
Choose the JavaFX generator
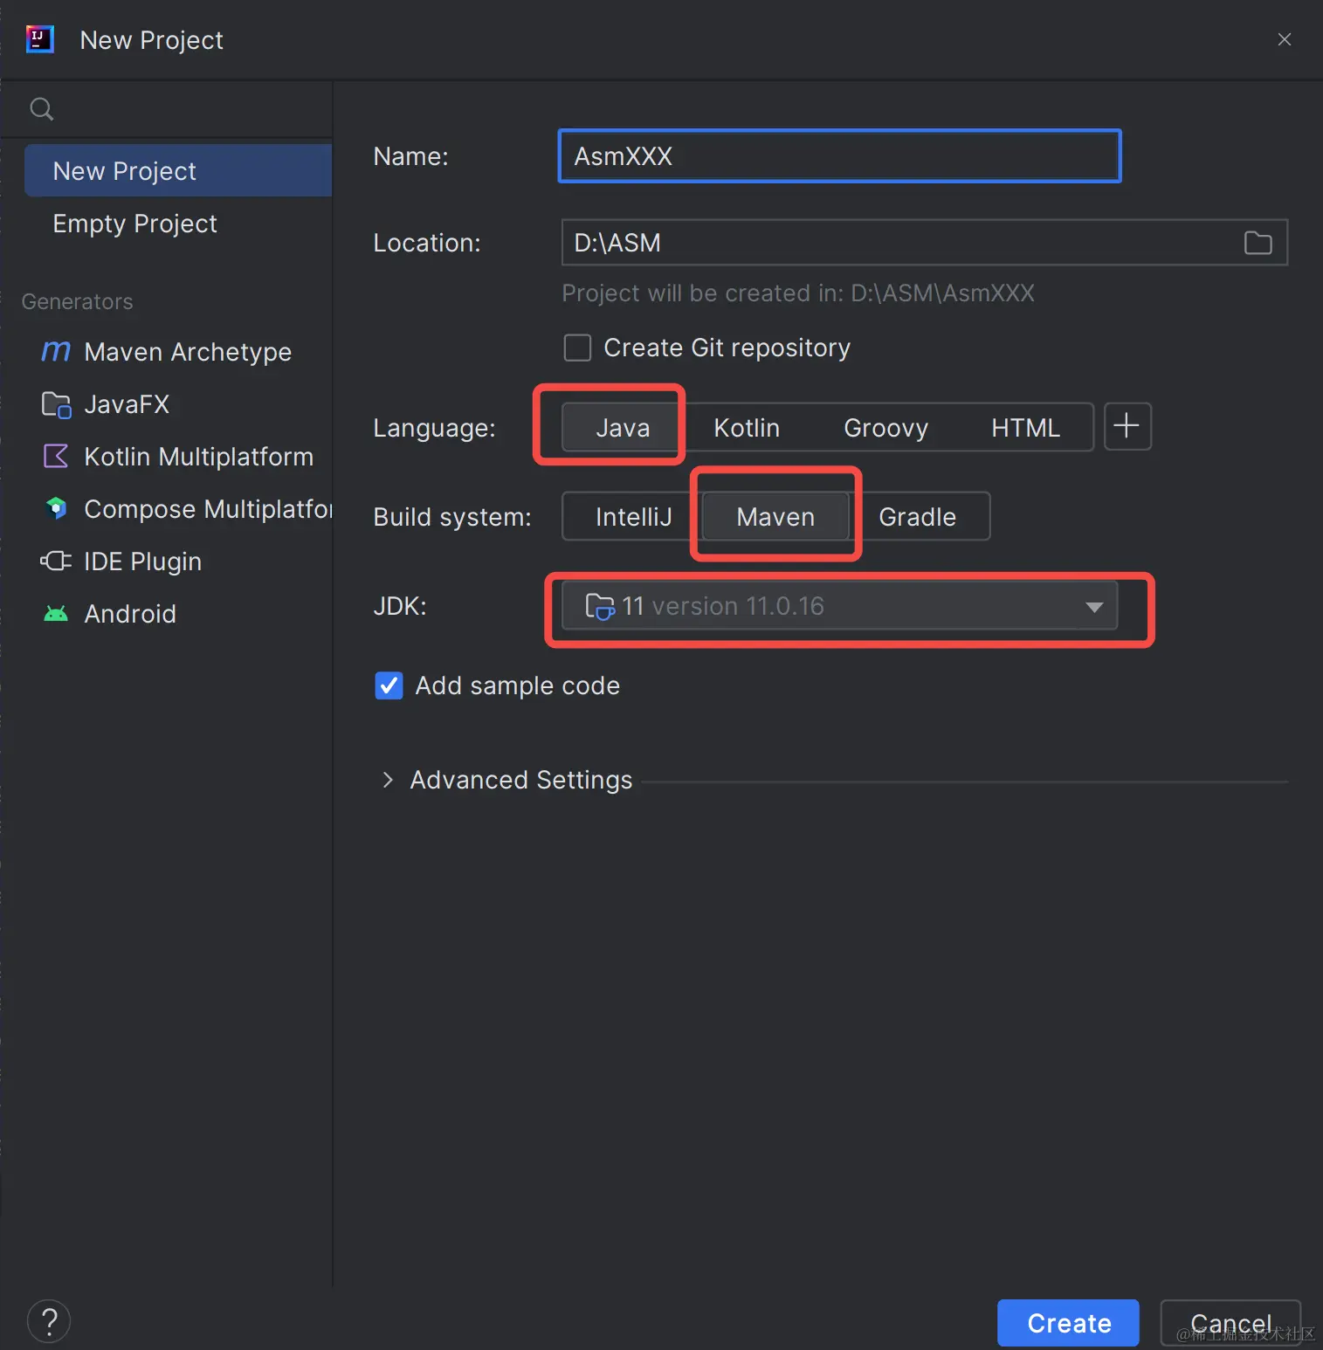(178, 404)
